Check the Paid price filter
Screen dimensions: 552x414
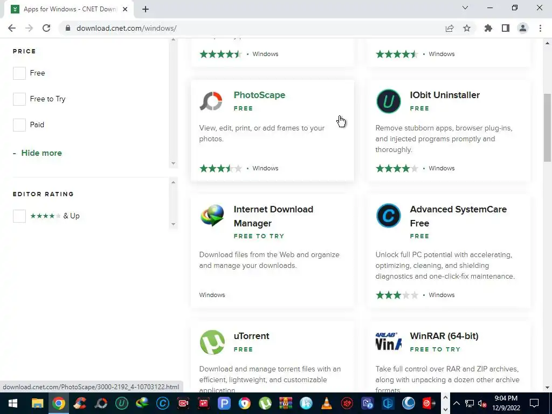pos(19,125)
